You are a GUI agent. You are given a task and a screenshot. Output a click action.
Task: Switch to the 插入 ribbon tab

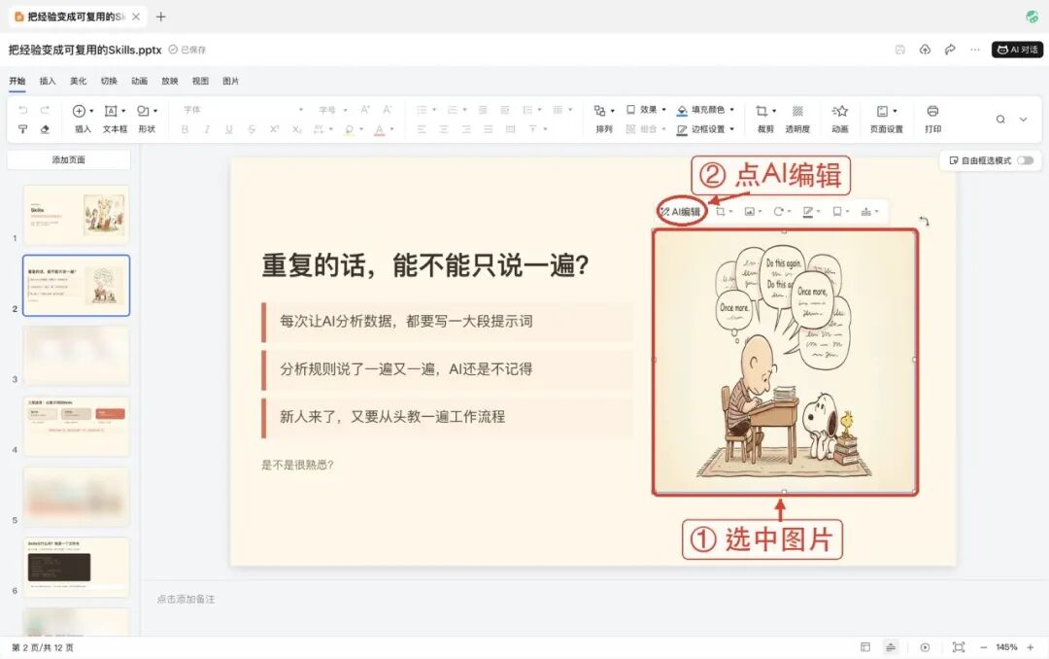pos(48,81)
